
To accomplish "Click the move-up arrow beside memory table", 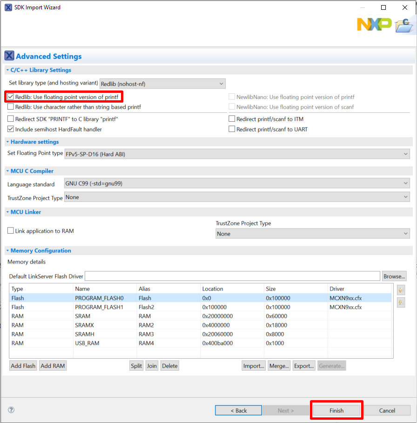I will pyautogui.click(x=401, y=290).
